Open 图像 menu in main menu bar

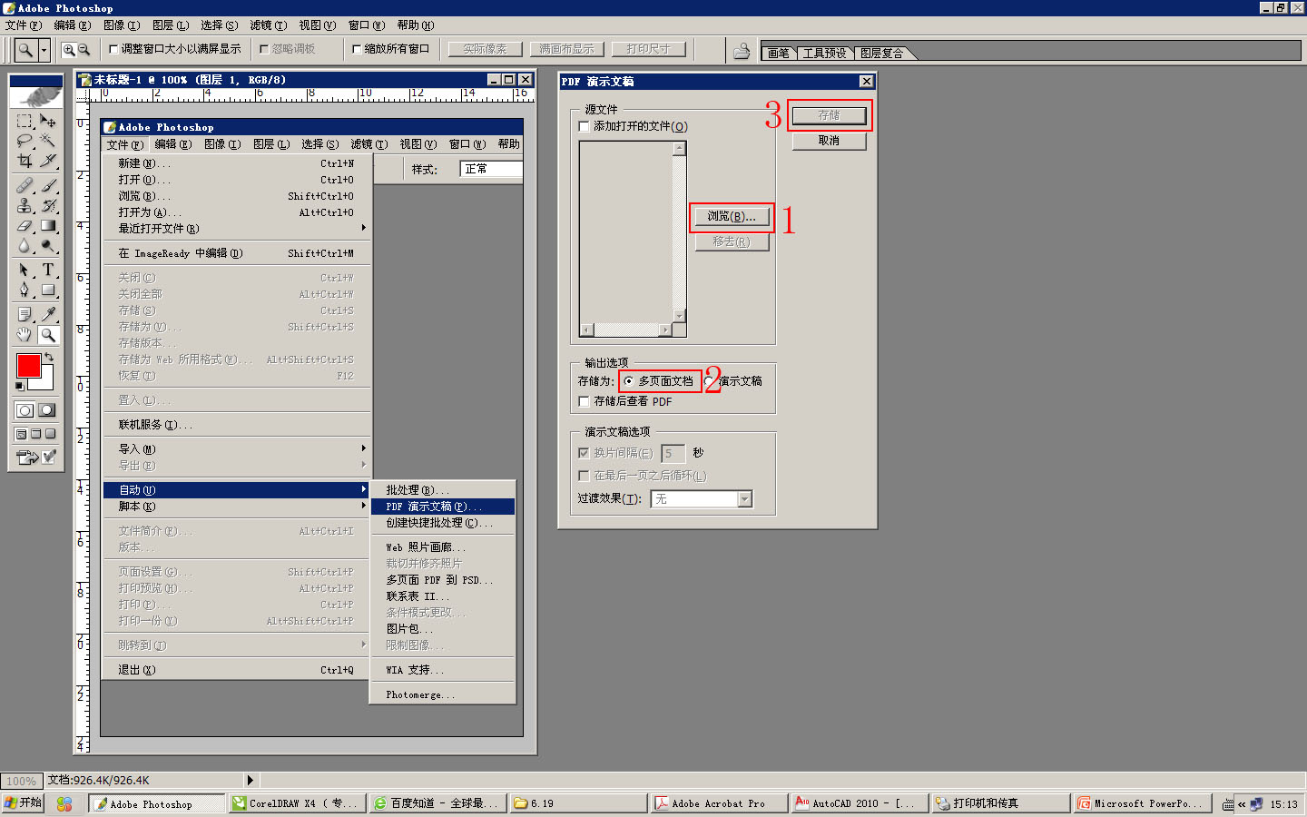coord(122,25)
